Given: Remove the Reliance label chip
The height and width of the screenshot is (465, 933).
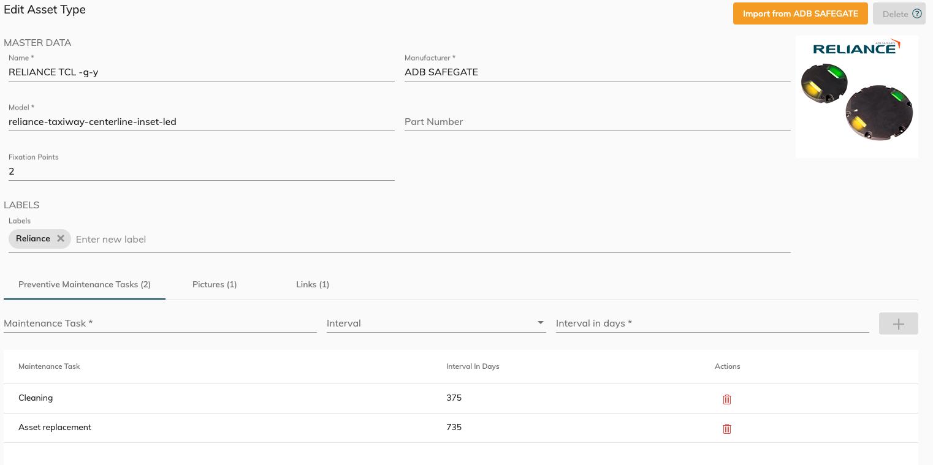Looking at the screenshot, I should (x=61, y=239).
